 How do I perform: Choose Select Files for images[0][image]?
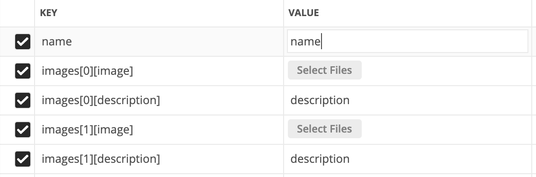point(324,70)
